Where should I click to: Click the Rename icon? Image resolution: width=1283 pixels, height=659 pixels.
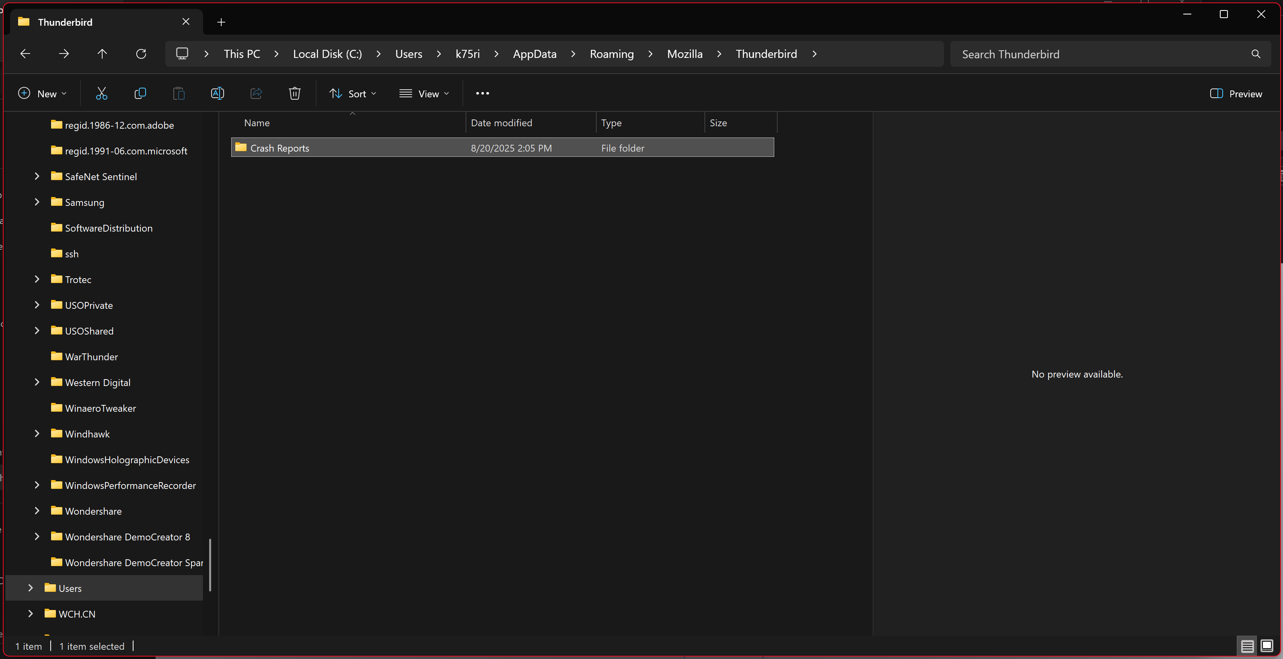point(217,94)
